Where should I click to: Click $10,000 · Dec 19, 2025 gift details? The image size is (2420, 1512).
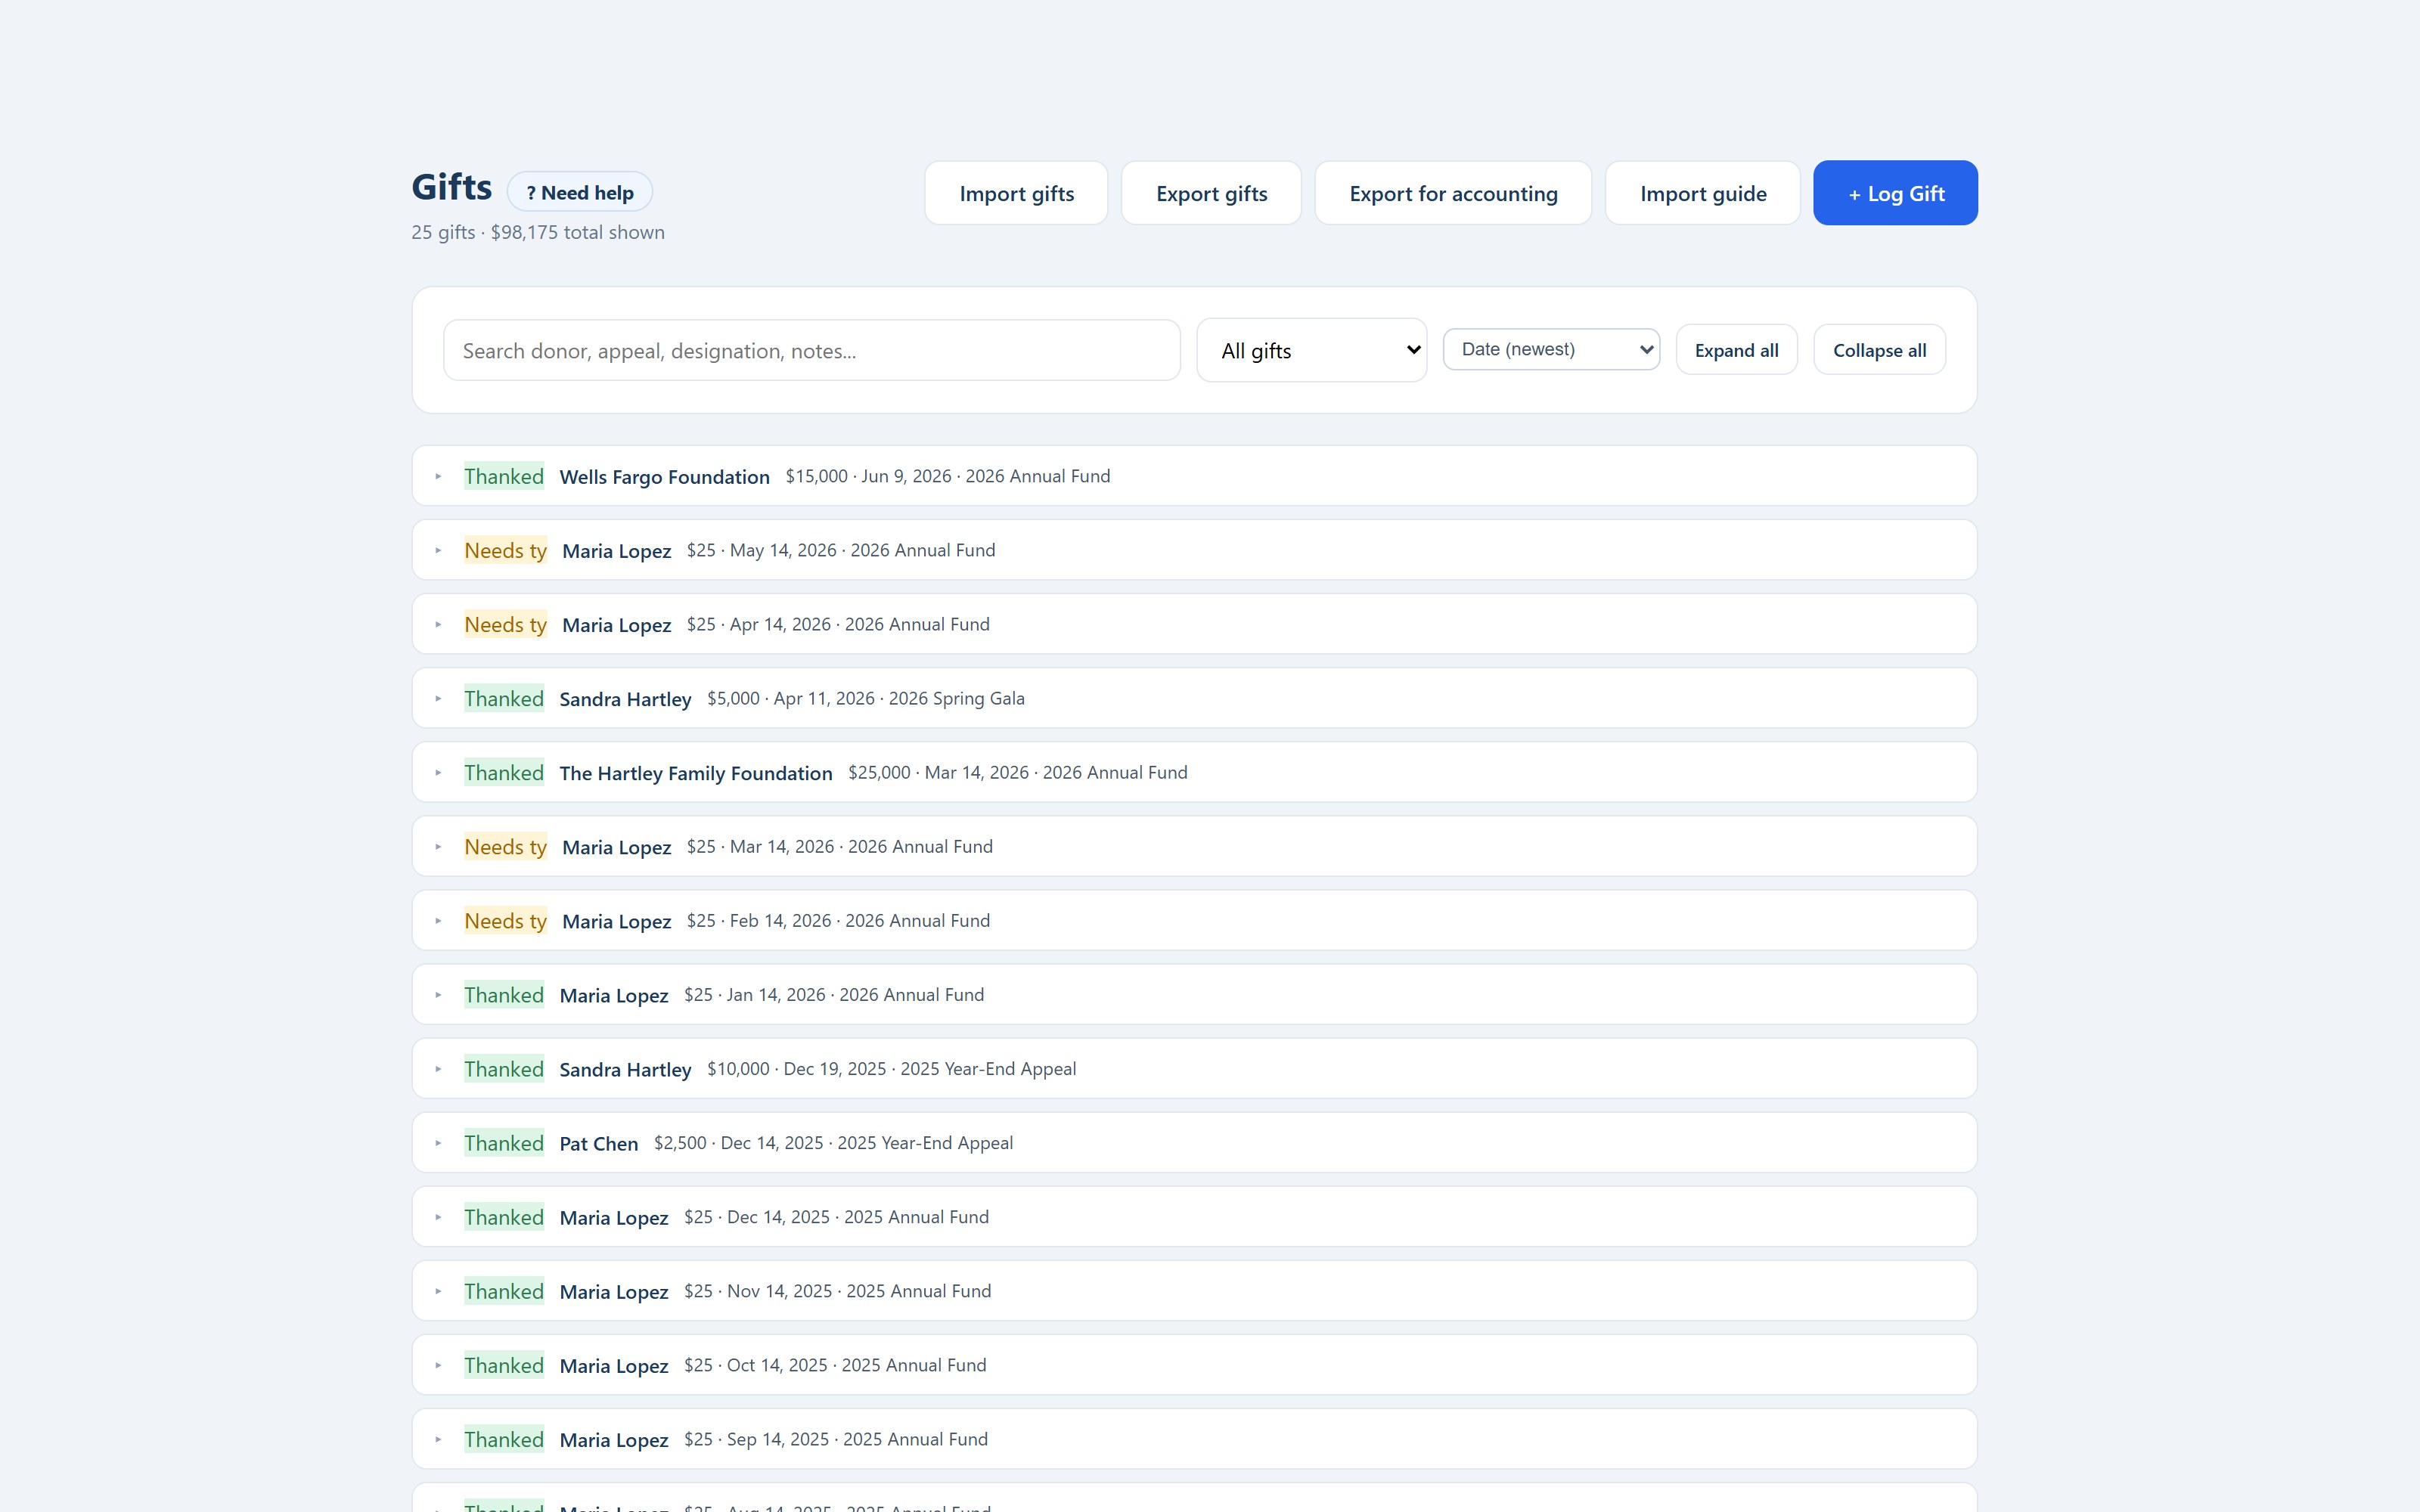click(891, 1068)
